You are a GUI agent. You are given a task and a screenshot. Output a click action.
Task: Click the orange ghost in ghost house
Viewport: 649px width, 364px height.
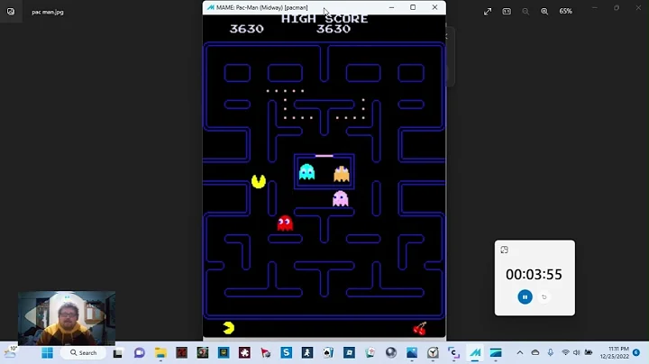342,174
